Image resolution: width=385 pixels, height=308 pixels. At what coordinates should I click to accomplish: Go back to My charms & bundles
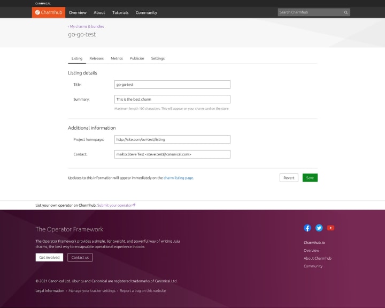point(86,26)
